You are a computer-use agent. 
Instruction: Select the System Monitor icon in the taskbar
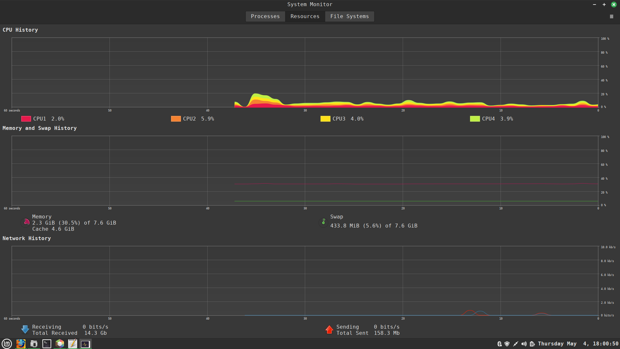point(85,344)
